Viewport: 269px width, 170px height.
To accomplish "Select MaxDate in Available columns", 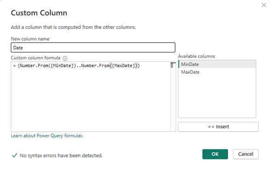I will (x=217, y=72).
